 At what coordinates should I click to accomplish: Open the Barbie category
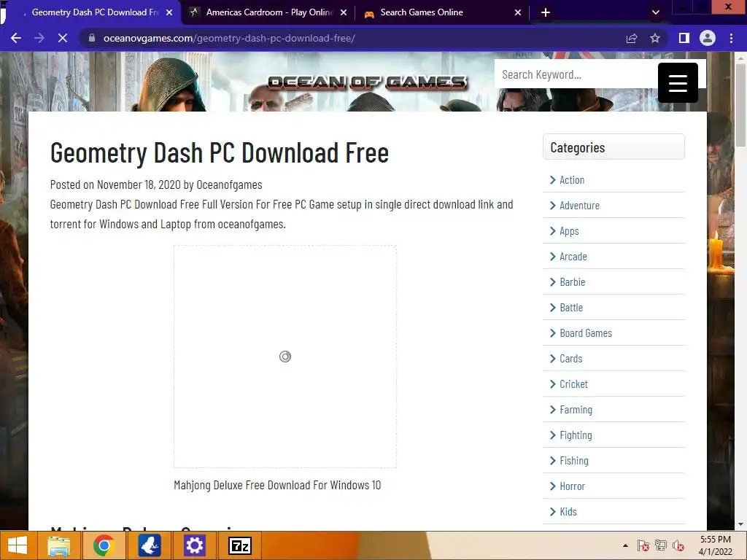[x=572, y=282]
